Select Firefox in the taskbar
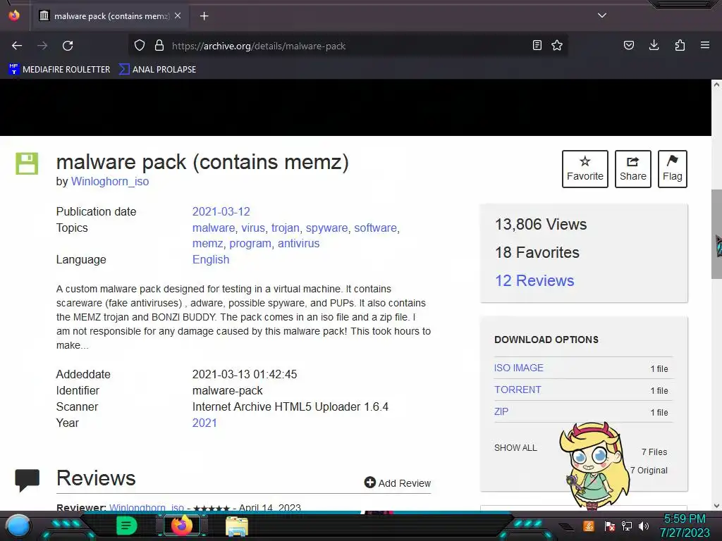The height and width of the screenshot is (541, 722). coord(182,526)
